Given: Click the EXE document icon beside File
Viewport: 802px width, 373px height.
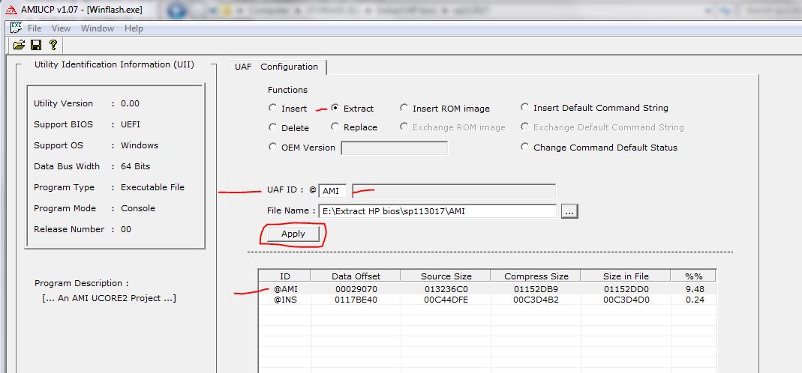Looking at the screenshot, I should [x=17, y=28].
